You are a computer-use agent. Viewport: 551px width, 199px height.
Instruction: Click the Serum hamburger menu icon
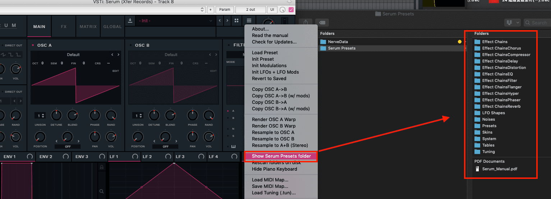coord(249,20)
